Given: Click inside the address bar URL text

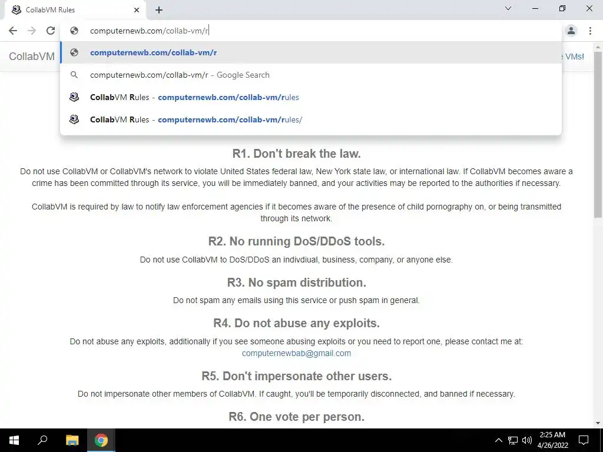Looking at the screenshot, I should [x=149, y=31].
